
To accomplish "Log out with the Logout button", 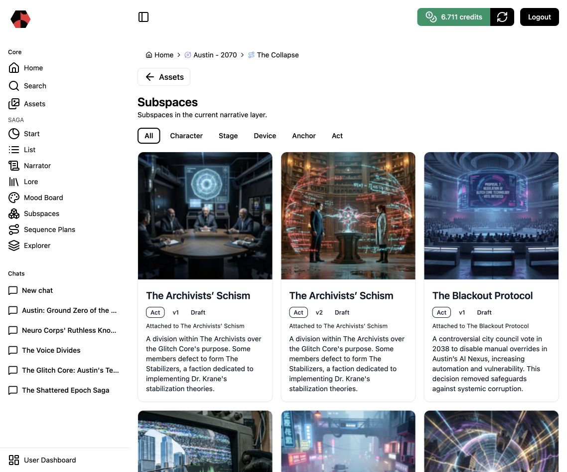I will pyautogui.click(x=539, y=17).
